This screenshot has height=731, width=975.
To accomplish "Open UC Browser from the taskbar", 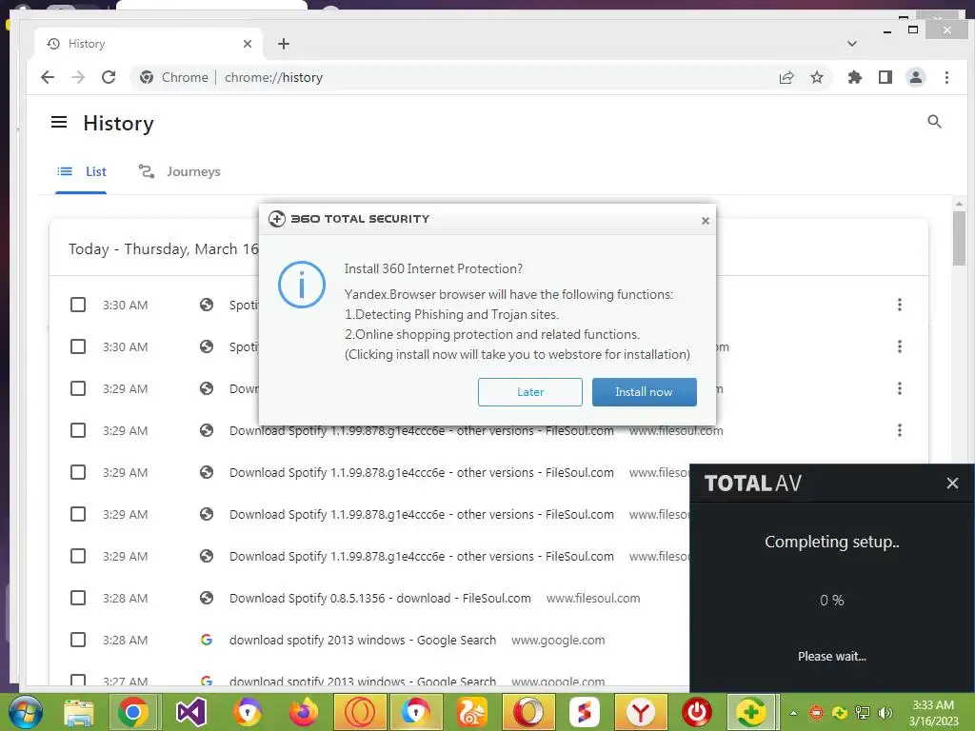I will point(472,712).
